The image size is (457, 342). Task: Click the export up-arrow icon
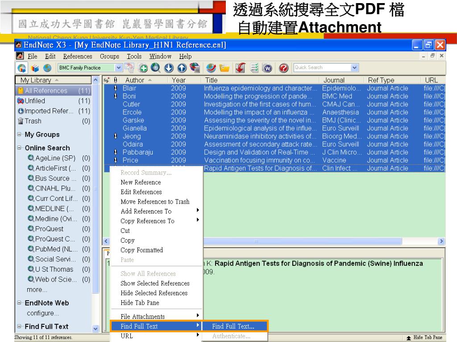tap(182, 68)
